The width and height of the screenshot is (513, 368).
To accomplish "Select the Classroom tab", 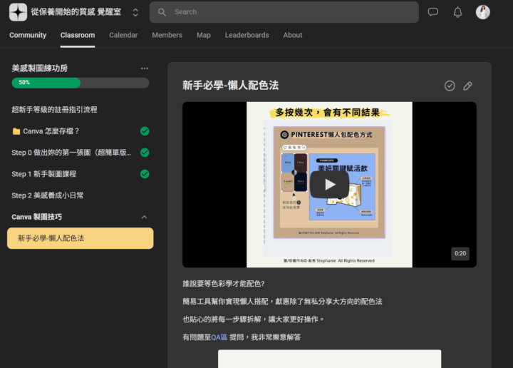I will [78, 35].
